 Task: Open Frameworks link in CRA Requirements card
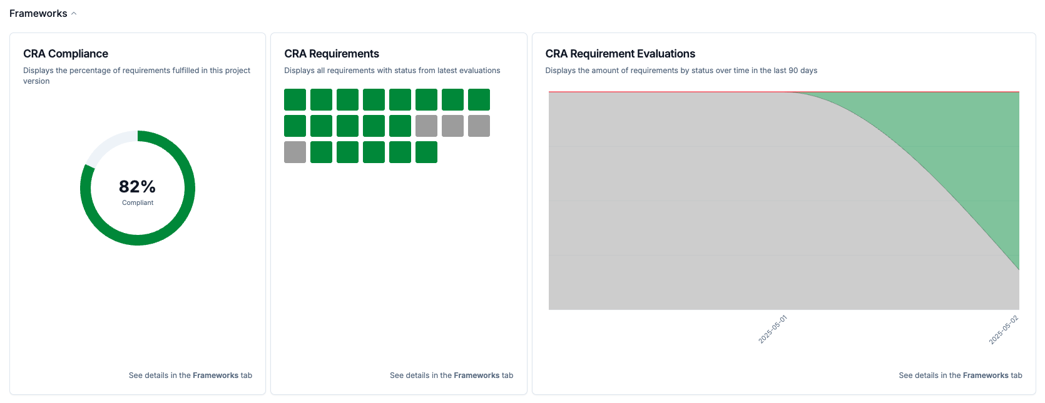point(476,376)
